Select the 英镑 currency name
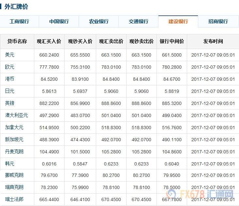Image resolution: width=239 pixels, height=206 pixels. click(9, 103)
